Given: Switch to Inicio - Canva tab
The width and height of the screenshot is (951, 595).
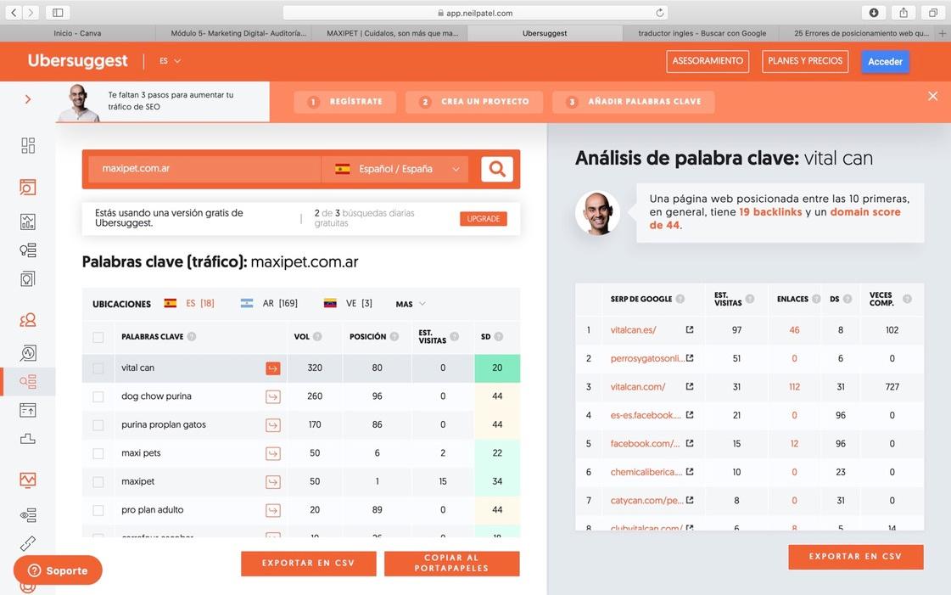Looking at the screenshot, I should tap(77, 33).
